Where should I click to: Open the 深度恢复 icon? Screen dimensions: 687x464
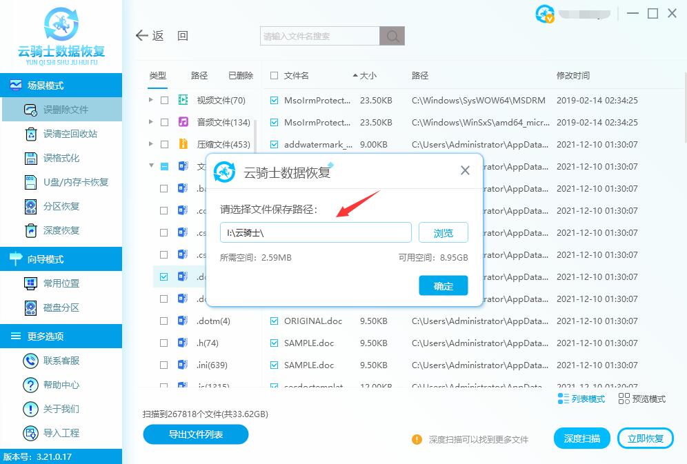click(x=30, y=230)
